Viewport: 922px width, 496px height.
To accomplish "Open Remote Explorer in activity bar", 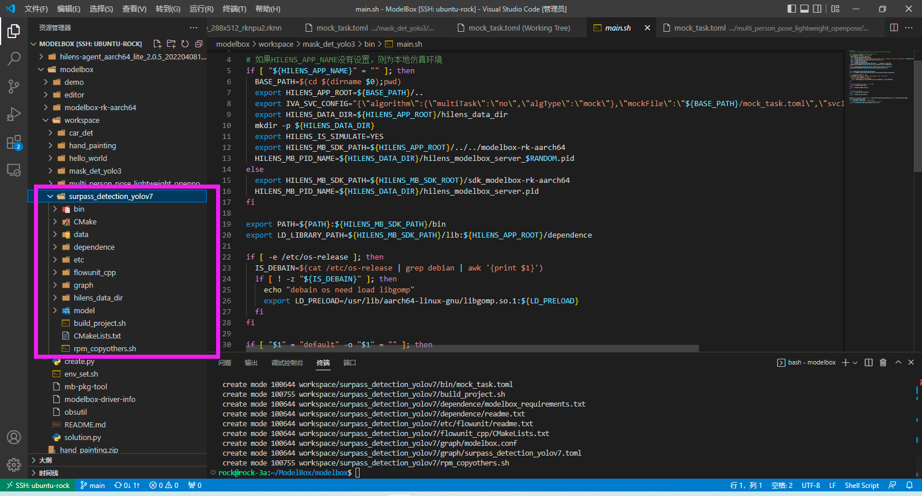I will click(14, 170).
